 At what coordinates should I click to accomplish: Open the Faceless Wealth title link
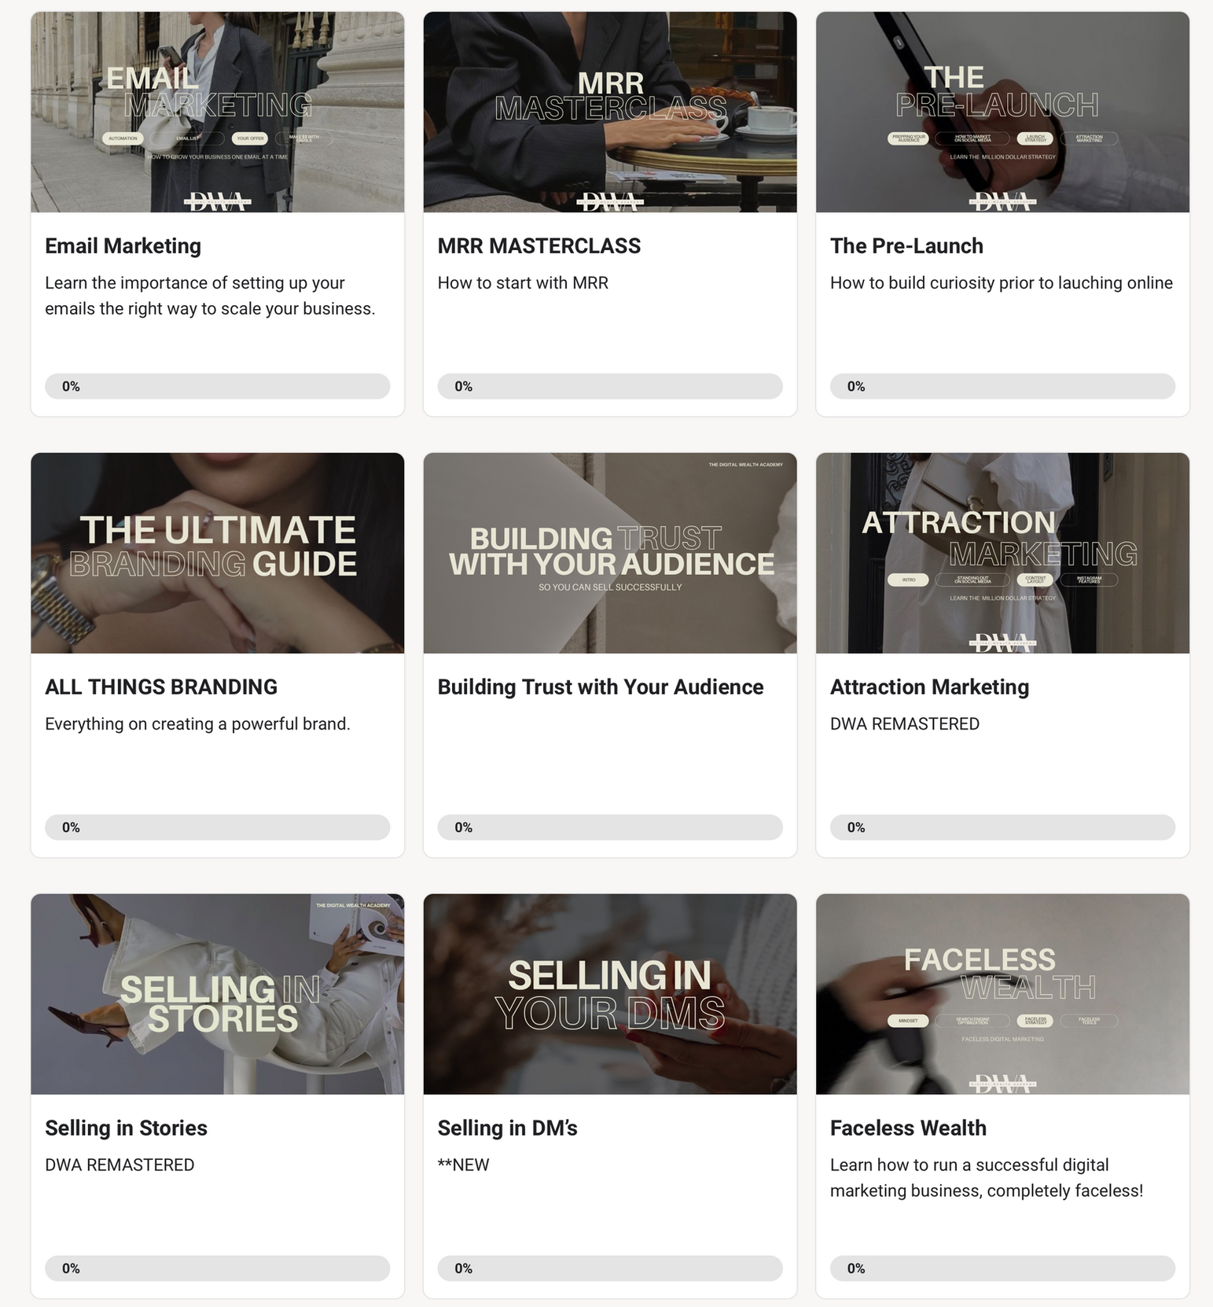908,1128
